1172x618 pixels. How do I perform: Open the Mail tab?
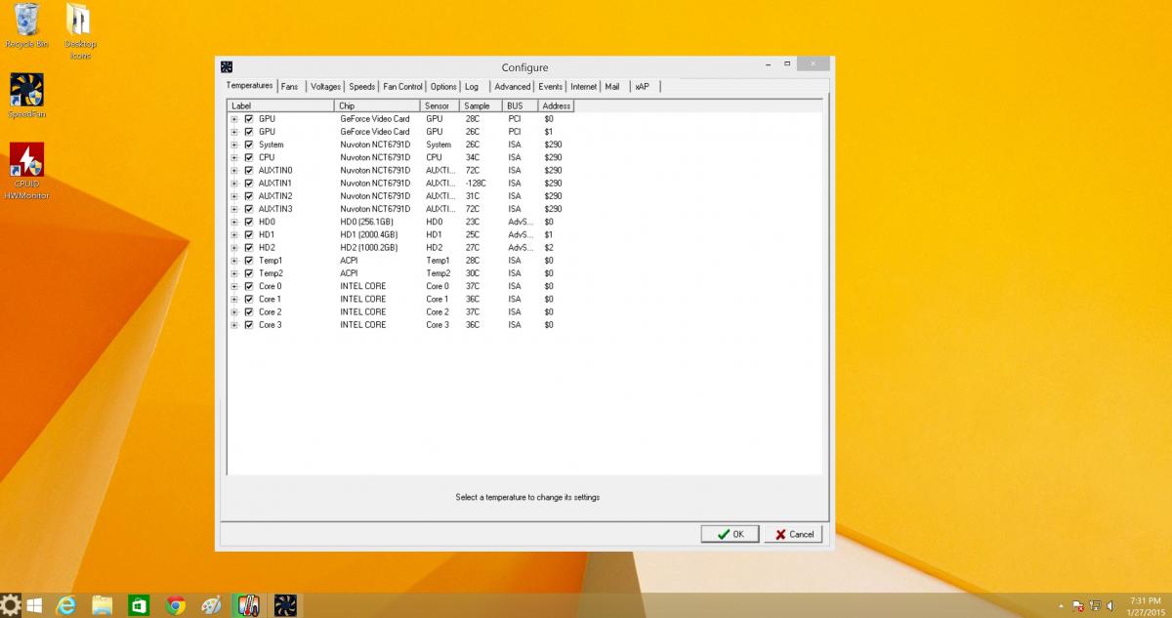612,87
